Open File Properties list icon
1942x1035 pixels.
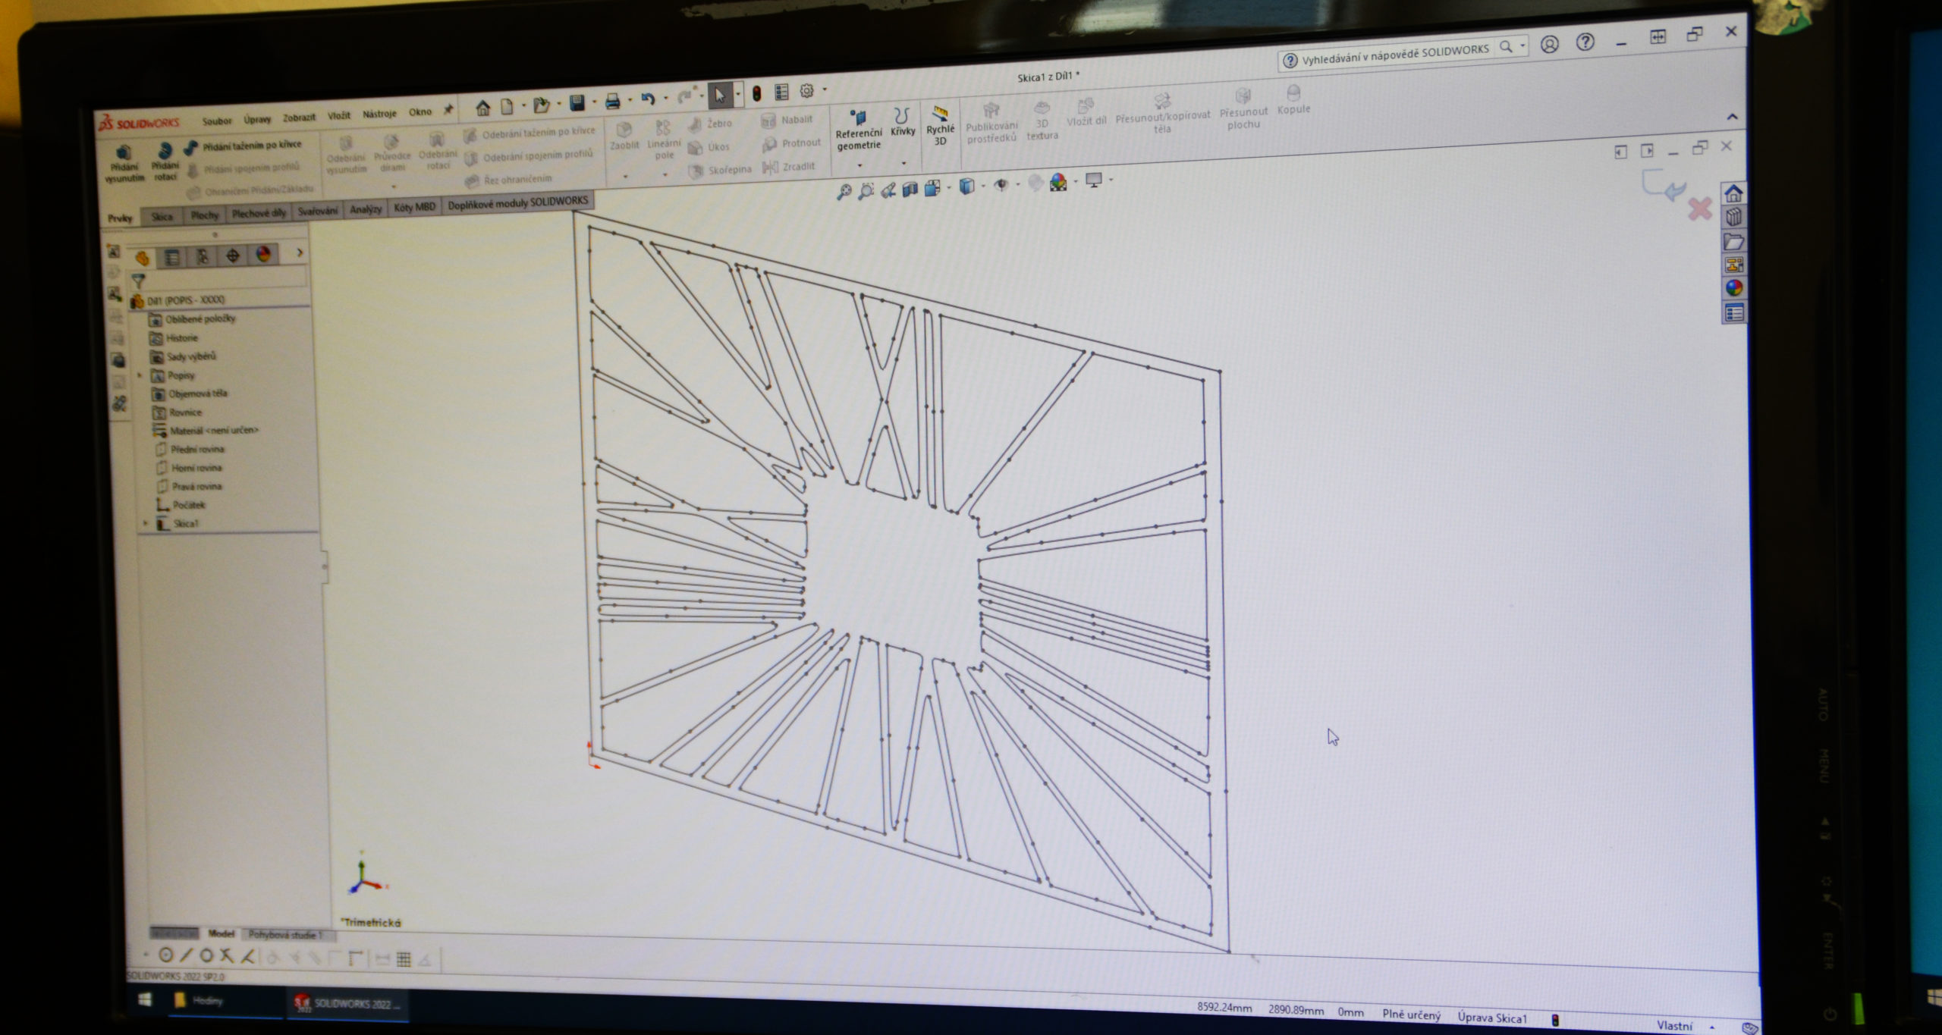(x=781, y=93)
